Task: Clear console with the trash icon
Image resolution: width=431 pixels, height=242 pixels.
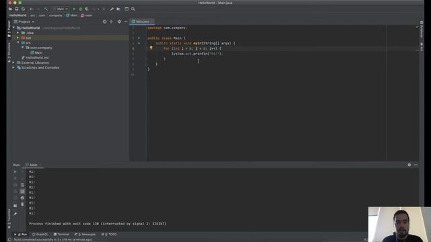Action: [x=22, y=204]
